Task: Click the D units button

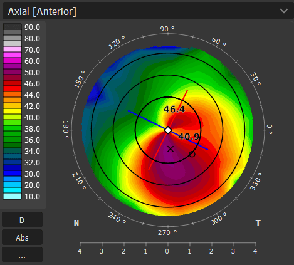Action: pos(22,220)
